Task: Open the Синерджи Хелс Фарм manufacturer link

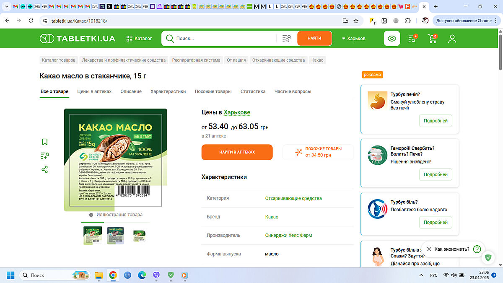Action: [288, 235]
